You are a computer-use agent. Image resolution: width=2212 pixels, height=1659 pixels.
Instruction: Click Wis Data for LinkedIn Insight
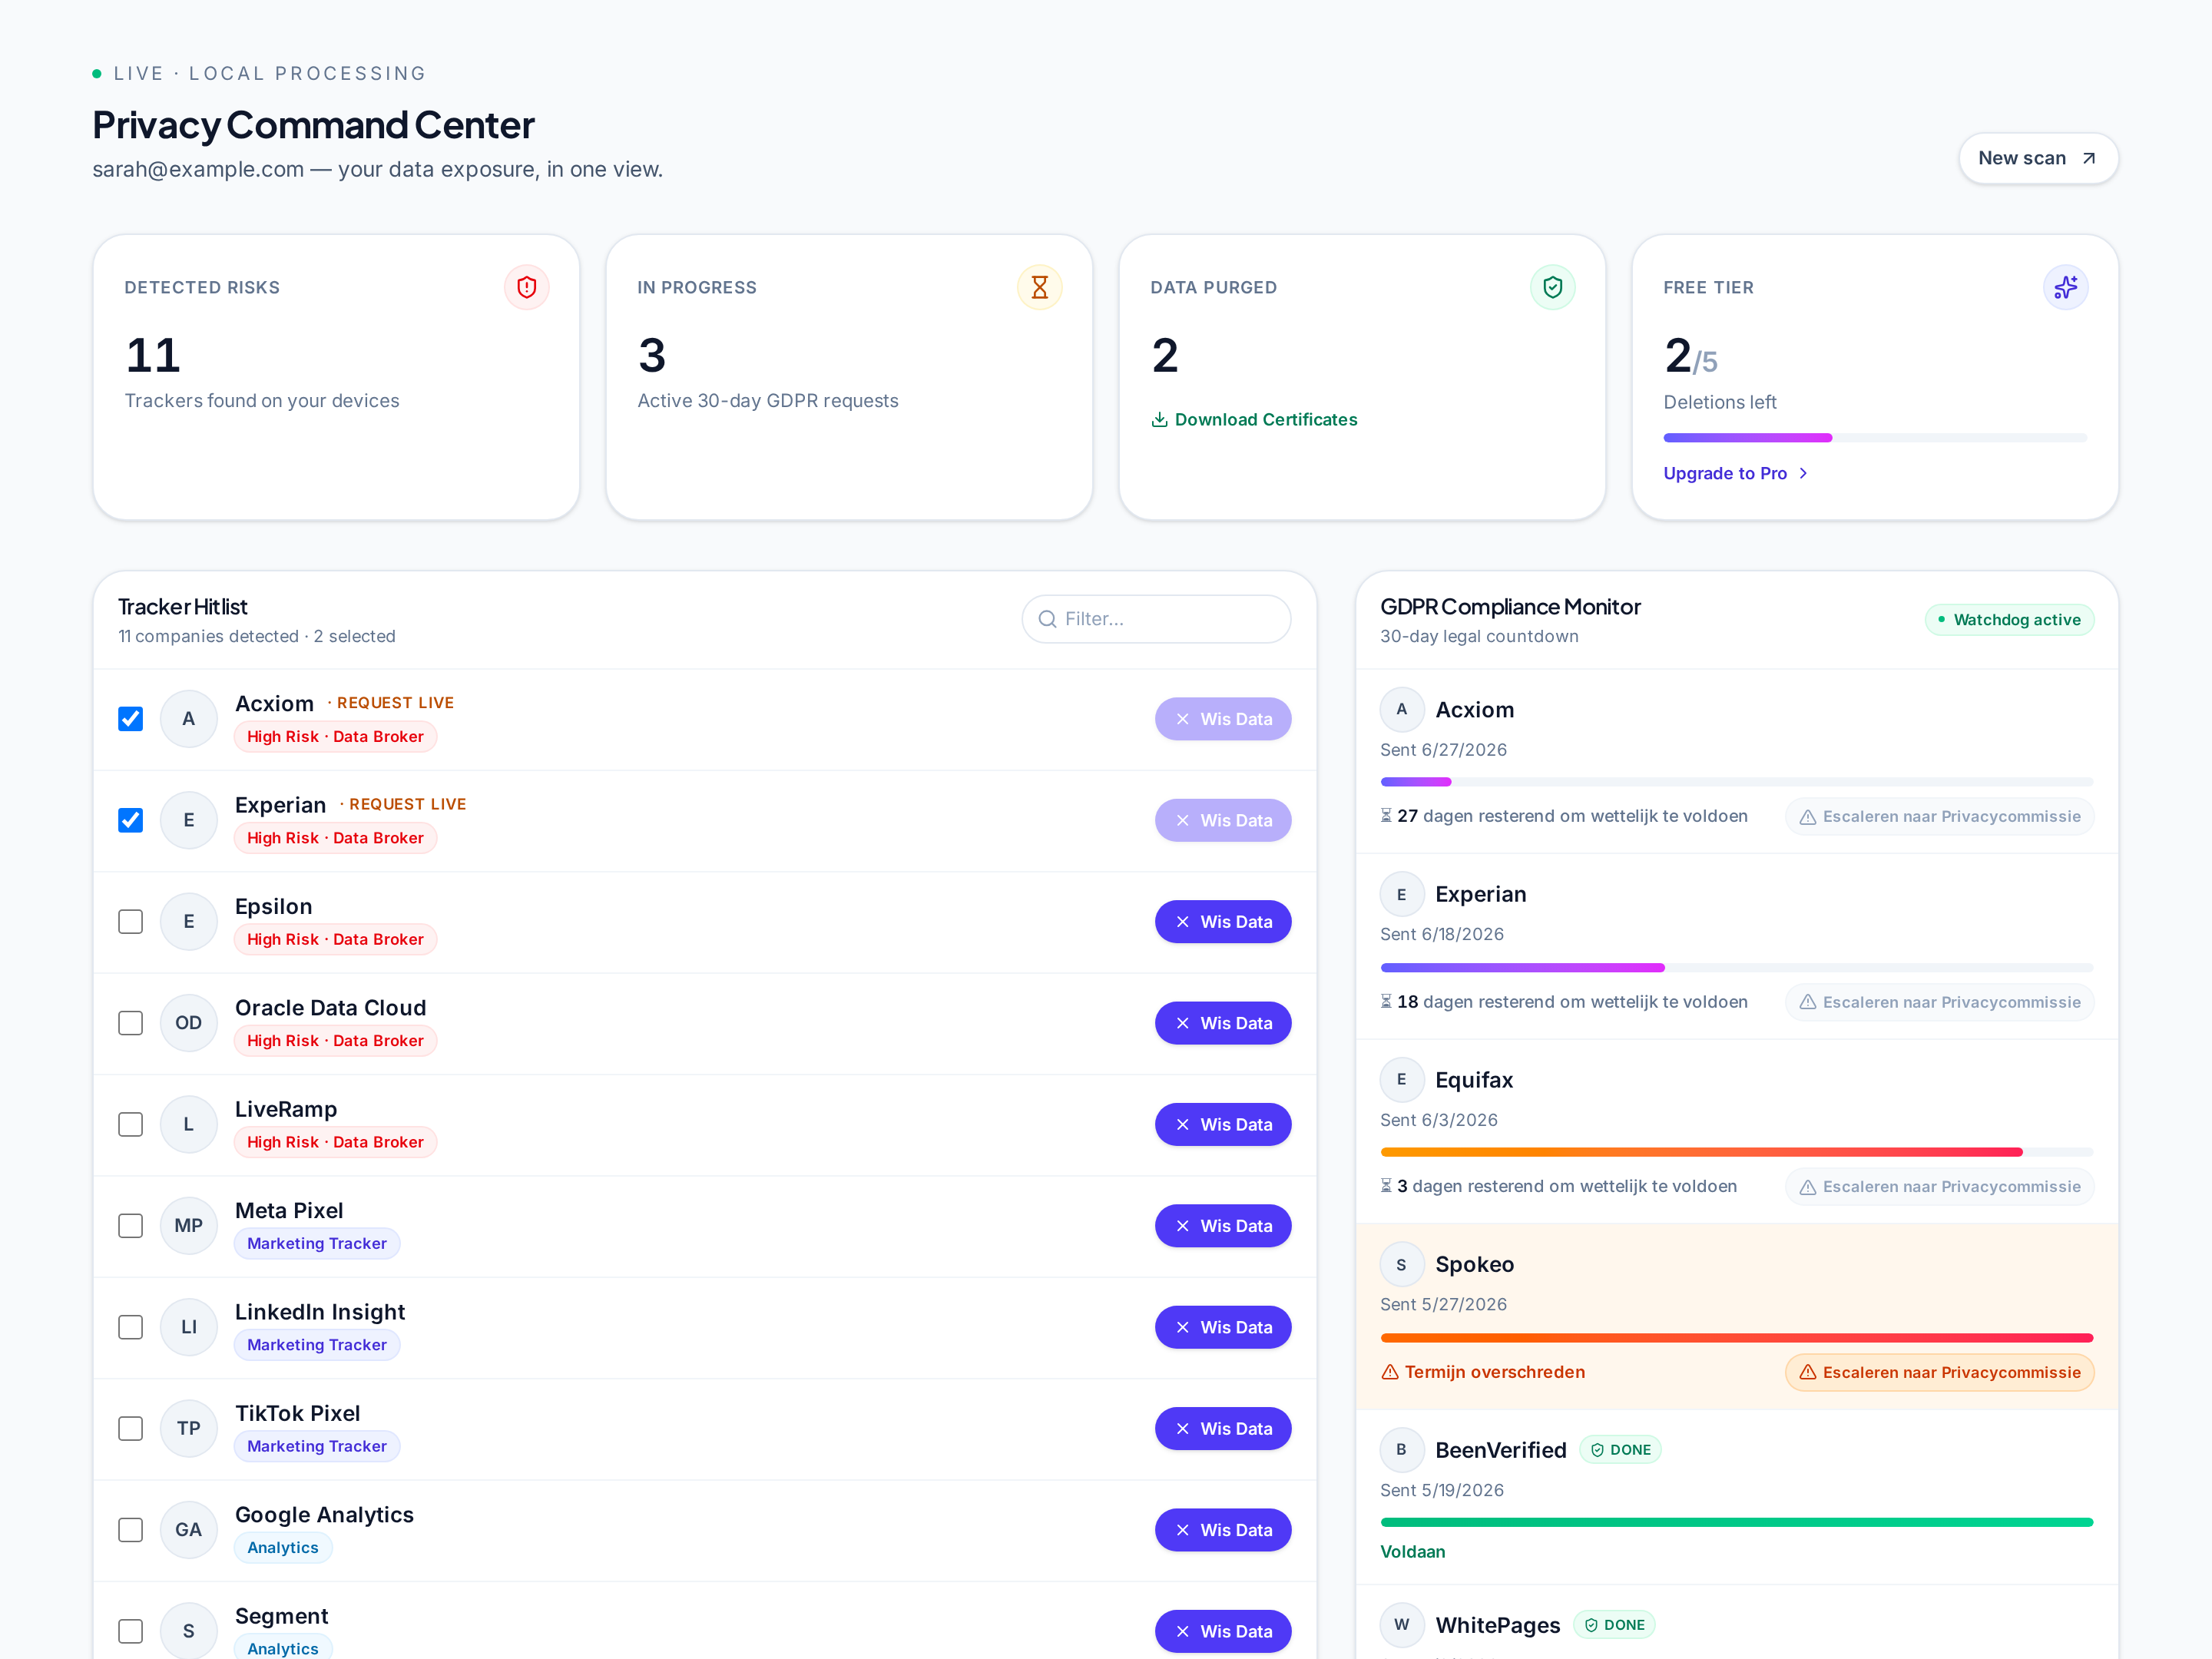(x=1223, y=1327)
